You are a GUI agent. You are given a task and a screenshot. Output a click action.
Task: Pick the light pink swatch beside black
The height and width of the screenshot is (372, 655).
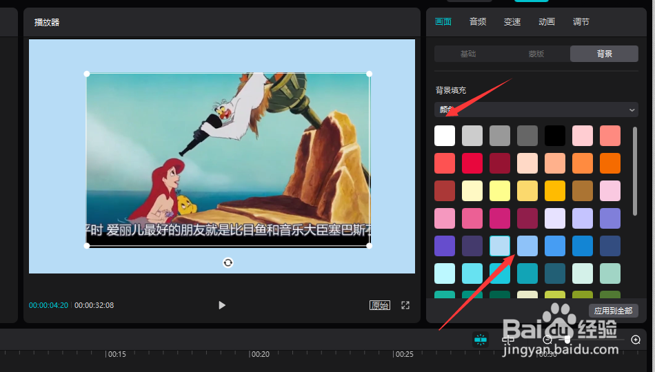pyautogui.click(x=583, y=136)
